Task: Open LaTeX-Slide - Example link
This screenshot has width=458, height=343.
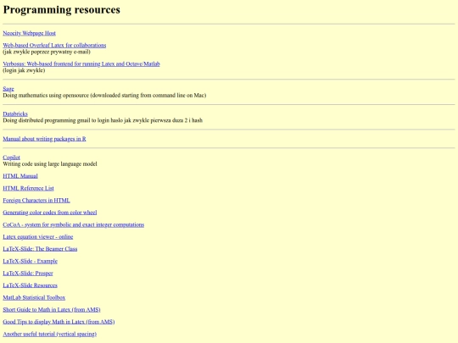Action: 30,262
